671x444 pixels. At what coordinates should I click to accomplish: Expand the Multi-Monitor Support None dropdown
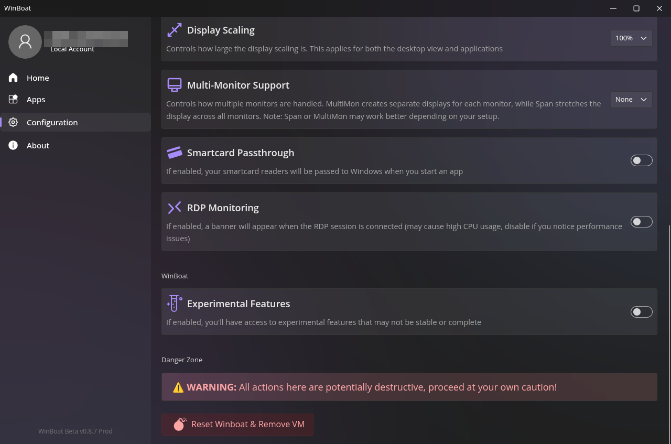[x=631, y=100]
